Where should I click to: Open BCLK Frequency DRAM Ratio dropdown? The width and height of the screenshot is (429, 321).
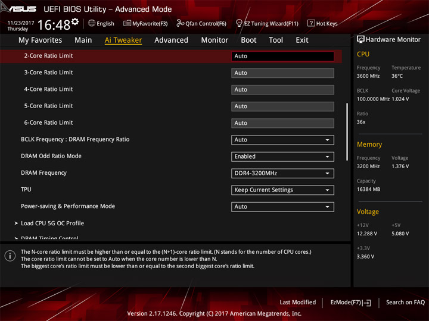[x=282, y=140]
